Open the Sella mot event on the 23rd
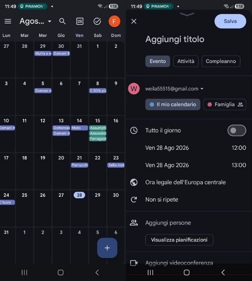This screenshot has height=281, width=252. coord(116,165)
